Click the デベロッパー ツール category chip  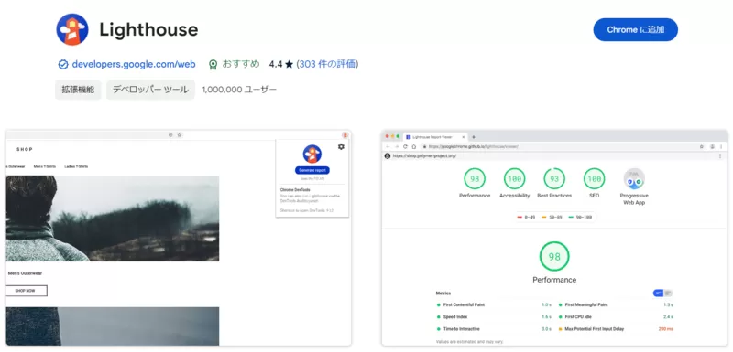point(150,90)
